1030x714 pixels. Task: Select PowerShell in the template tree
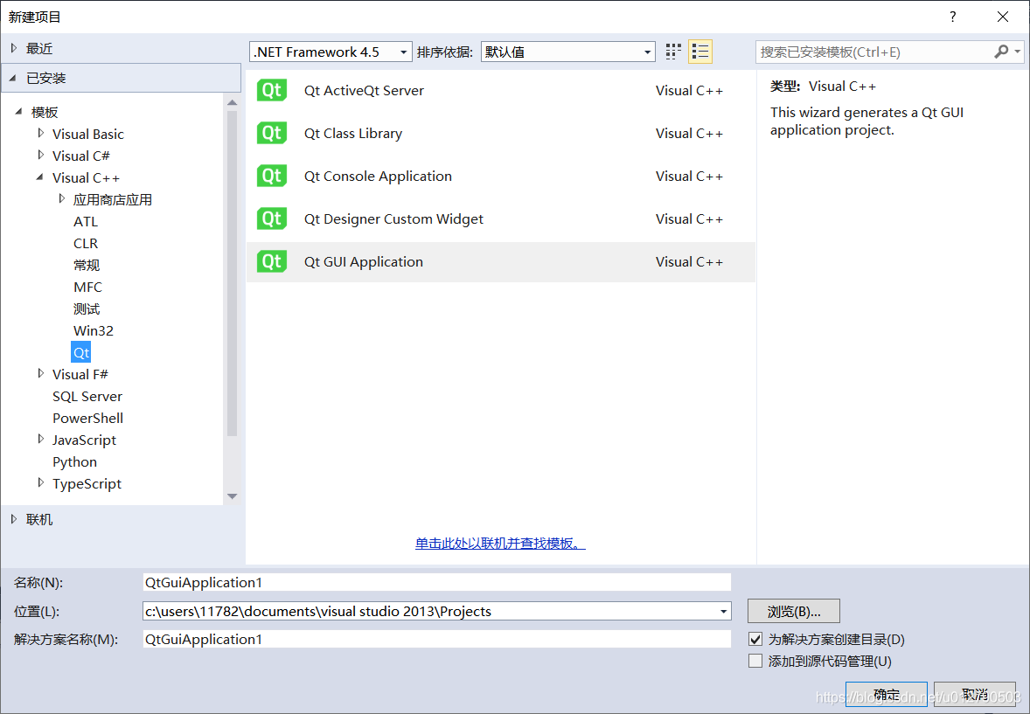coord(88,418)
